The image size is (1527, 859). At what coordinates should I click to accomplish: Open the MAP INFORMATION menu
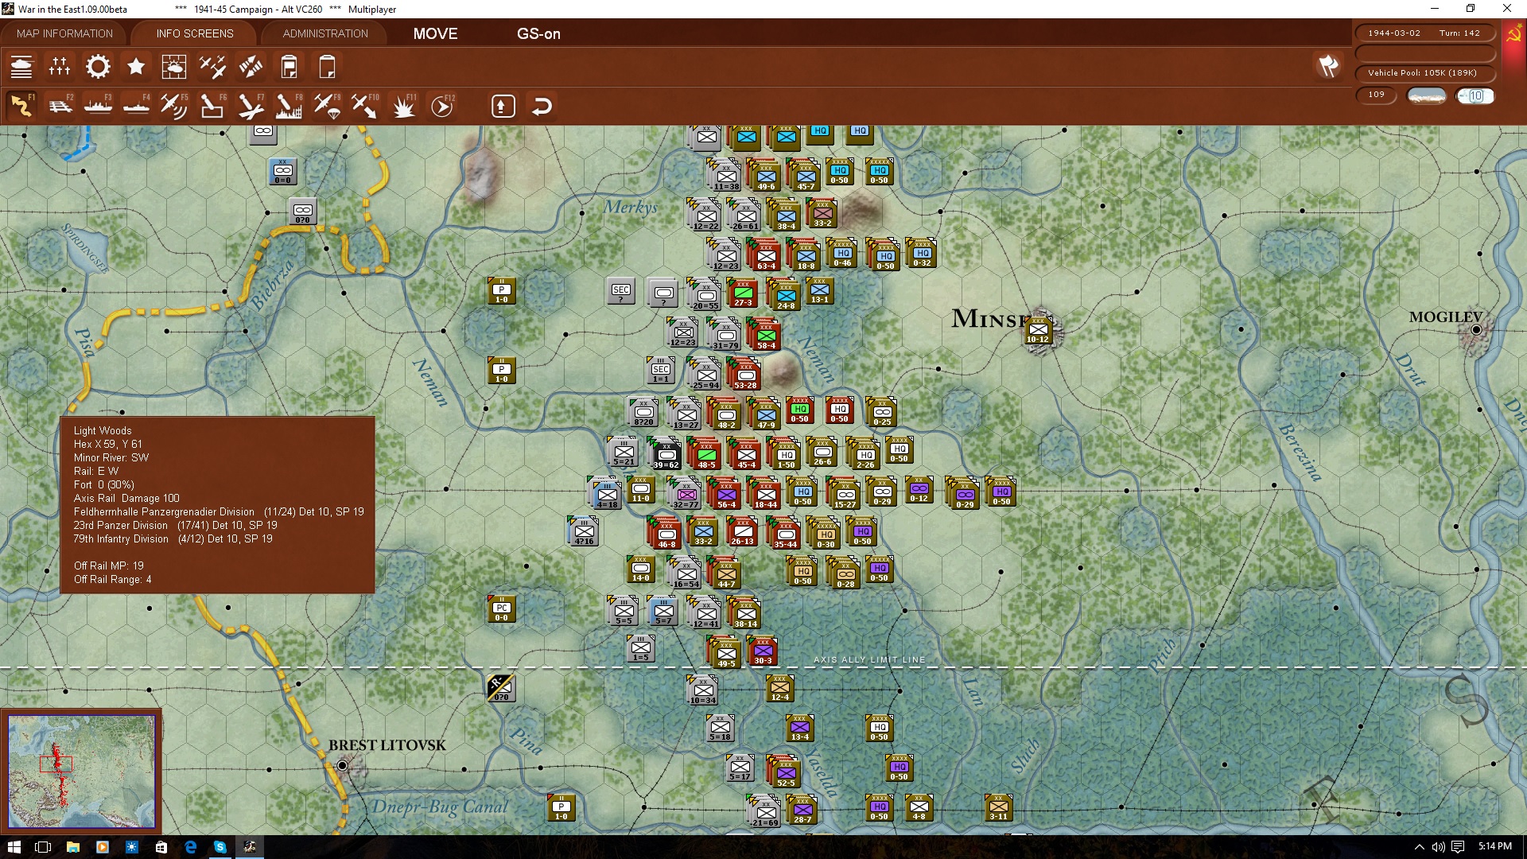64,33
